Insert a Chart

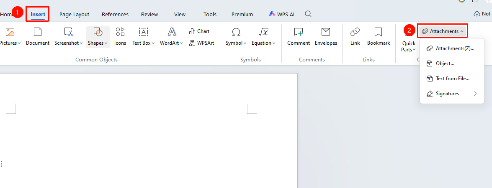pos(199,31)
